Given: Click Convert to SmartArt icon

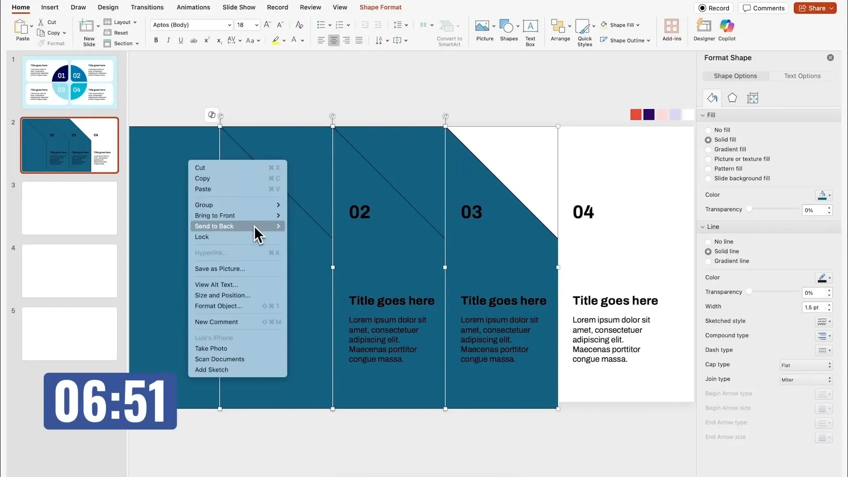Looking at the screenshot, I should [447, 26].
